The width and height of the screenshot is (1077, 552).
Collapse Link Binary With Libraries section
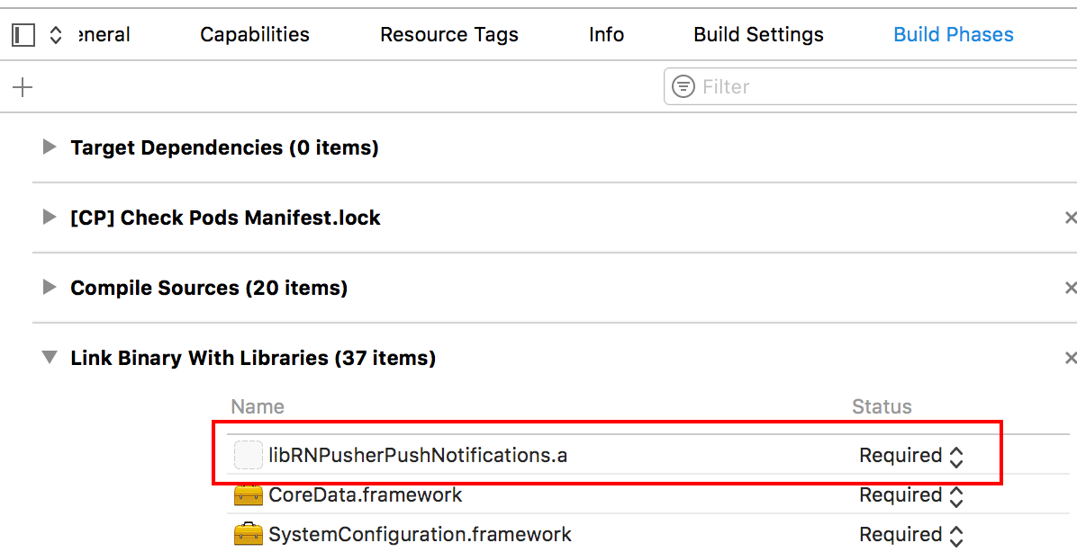(49, 357)
